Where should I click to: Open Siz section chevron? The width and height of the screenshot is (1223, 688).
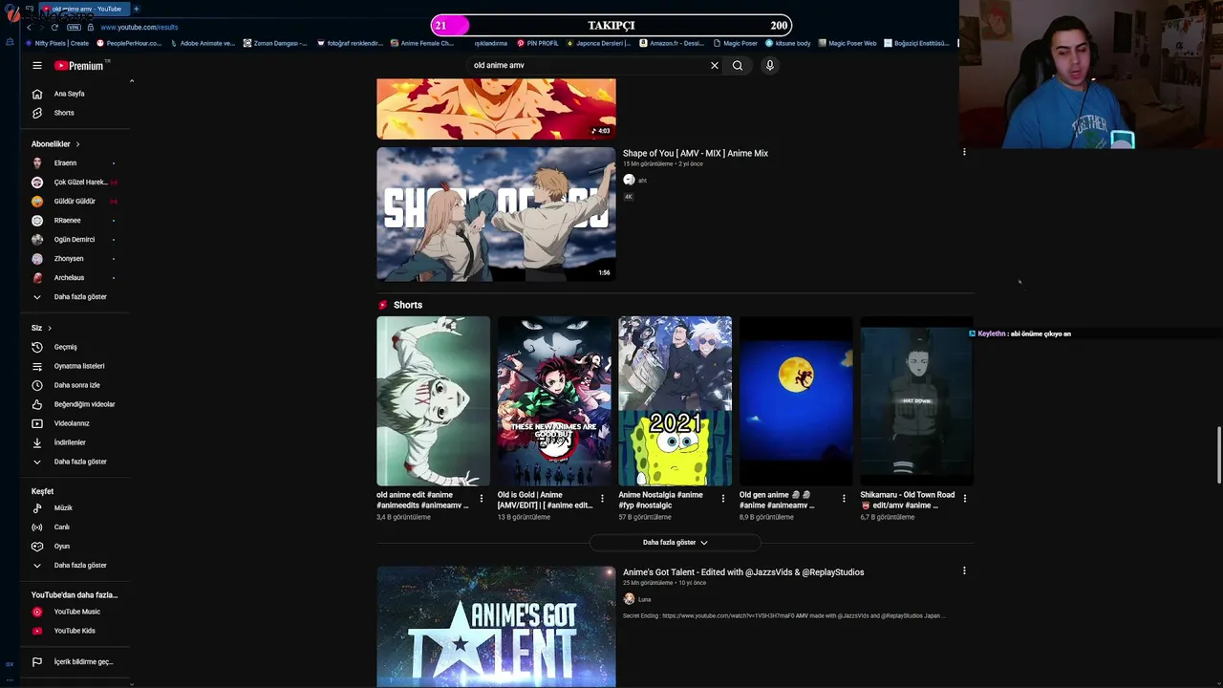pos(50,329)
